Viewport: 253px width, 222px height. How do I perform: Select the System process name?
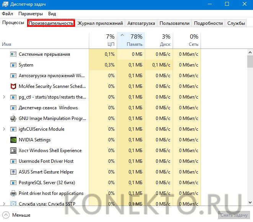[26, 65]
